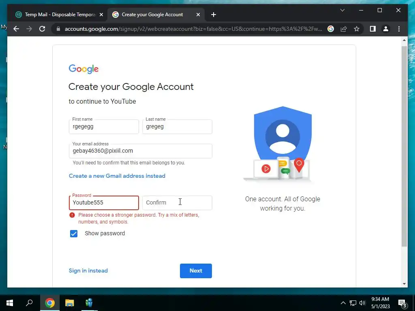Screen dimensions: 415x311
Task: Click the Google logo
Action: tap(83, 69)
